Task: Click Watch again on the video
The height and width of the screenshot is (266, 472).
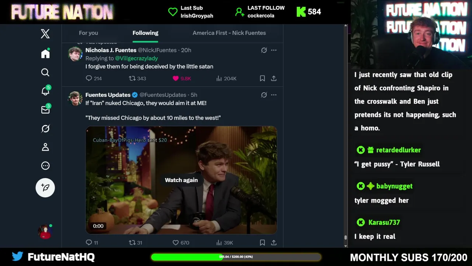Action: point(181,180)
